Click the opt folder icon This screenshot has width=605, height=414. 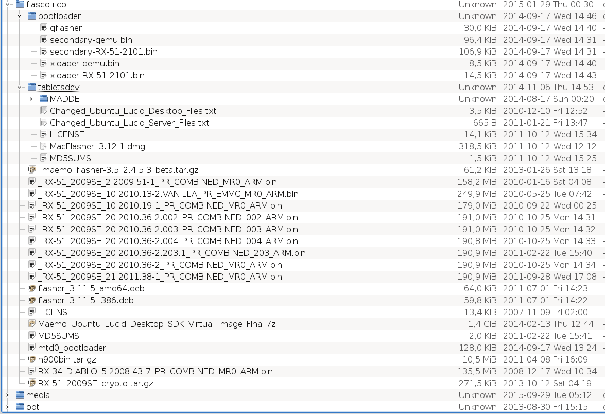click(x=20, y=407)
